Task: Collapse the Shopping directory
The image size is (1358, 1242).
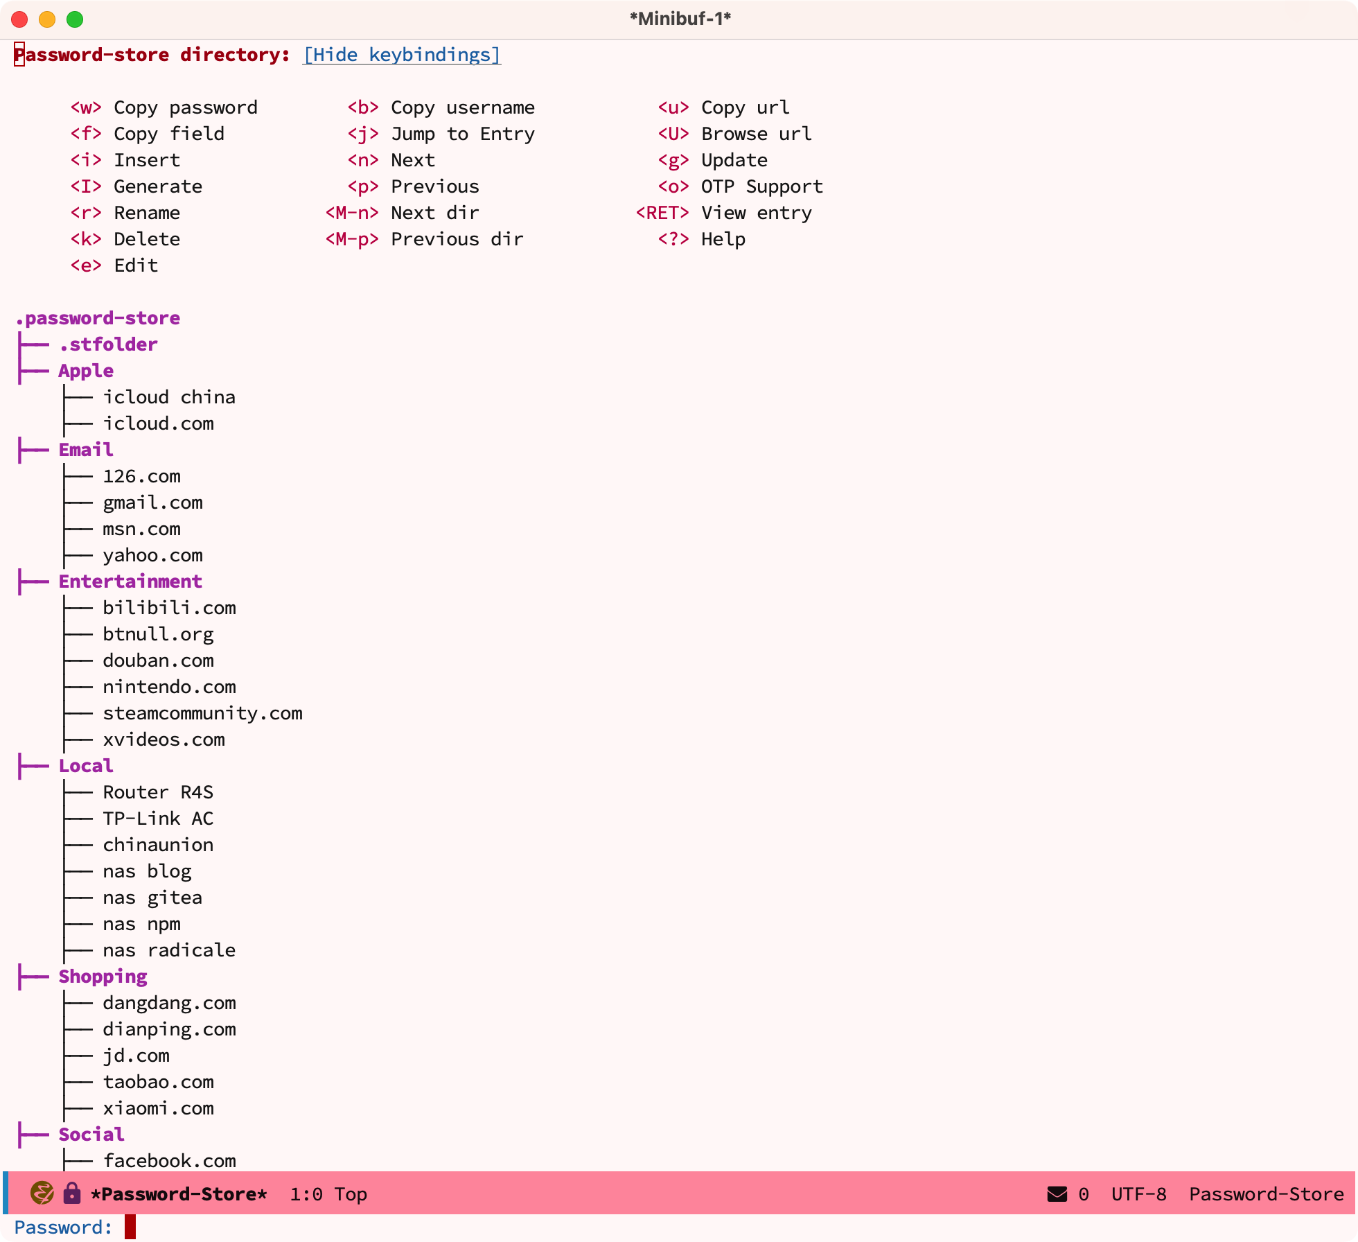Action: [x=103, y=977]
